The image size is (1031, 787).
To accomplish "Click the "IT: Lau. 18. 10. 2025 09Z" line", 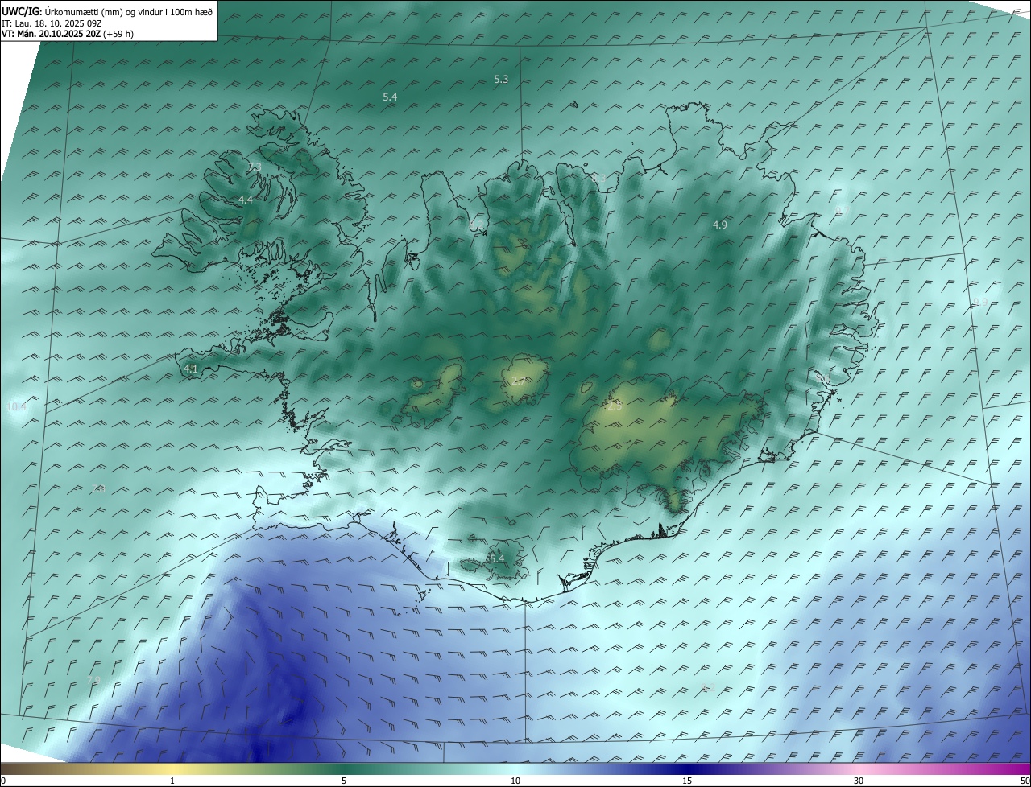I will pos(52,23).
